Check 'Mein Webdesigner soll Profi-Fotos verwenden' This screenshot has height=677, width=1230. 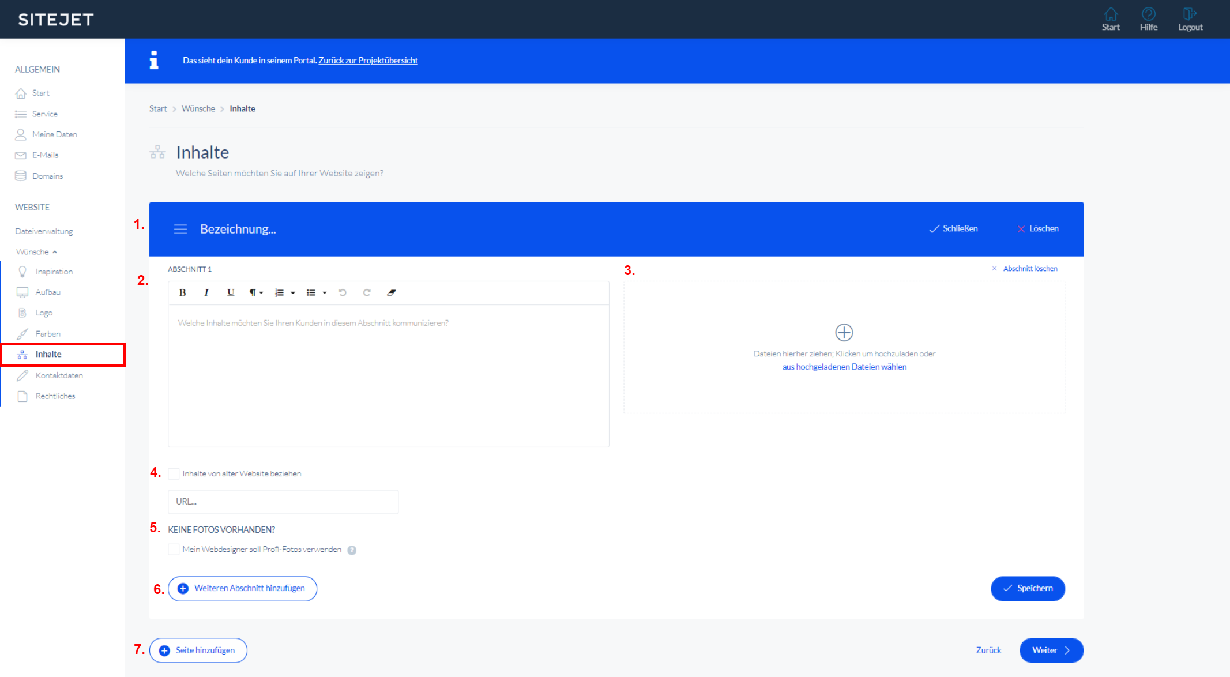pyautogui.click(x=174, y=549)
